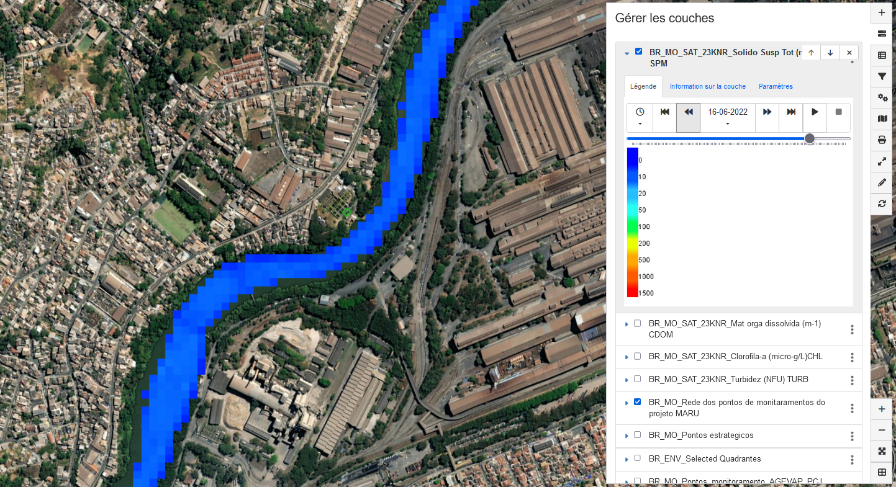Open three-dot menu for CDOM layer
The height and width of the screenshot is (487, 896).
tap(852, 329)
